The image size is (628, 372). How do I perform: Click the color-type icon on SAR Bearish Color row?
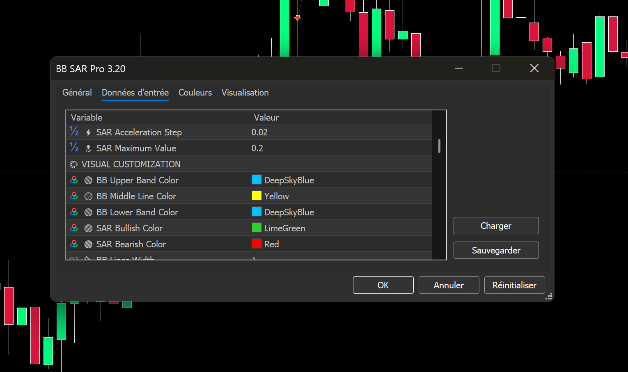pos(74,244)
